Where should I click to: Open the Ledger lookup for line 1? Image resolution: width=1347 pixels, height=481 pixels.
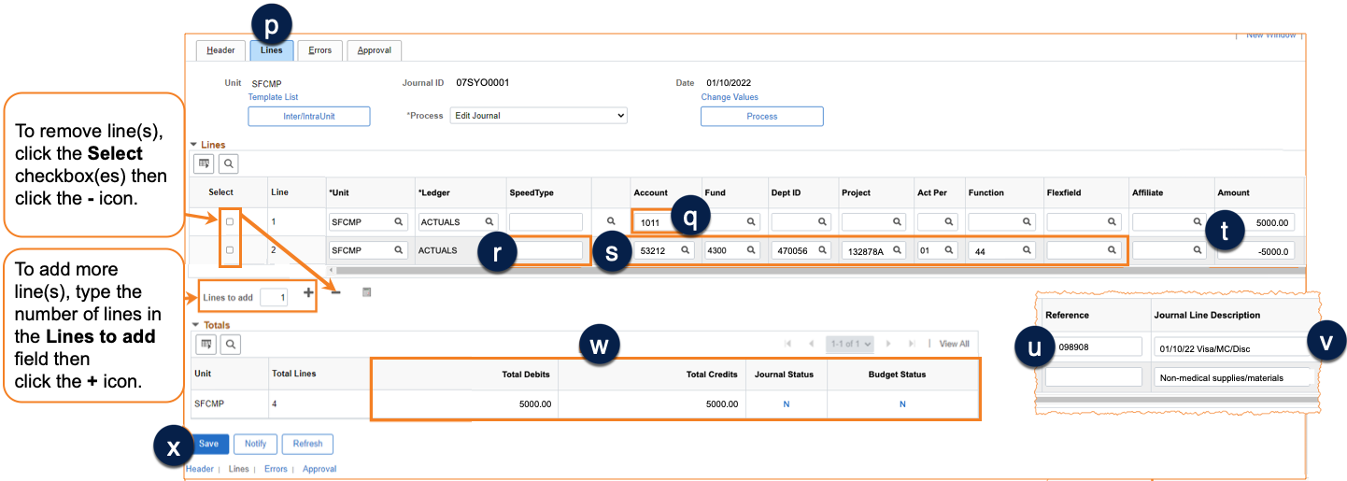489,222
